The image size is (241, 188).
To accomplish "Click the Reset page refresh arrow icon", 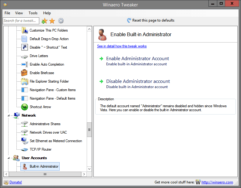I will [129, 20].
